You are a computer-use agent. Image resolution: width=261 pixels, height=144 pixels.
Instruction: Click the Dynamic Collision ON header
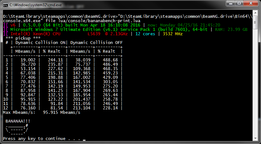41,42
